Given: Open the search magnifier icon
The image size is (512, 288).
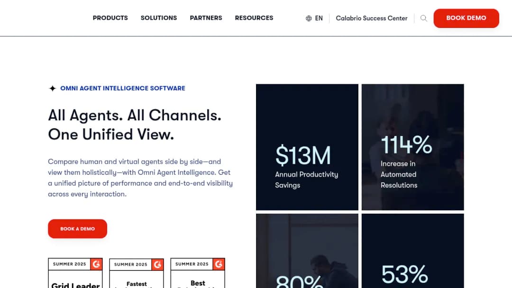Looking at the screenshot, I should (423, 18).
